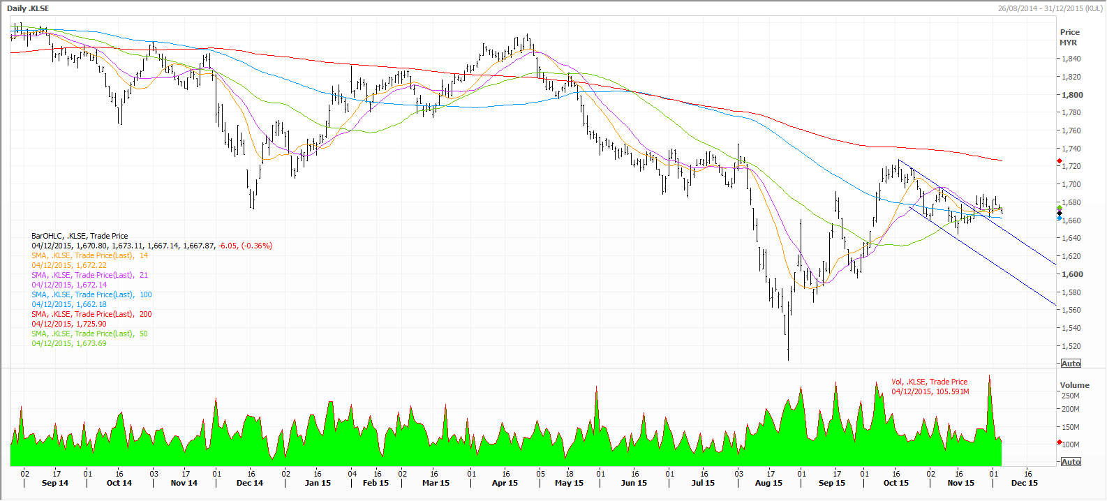Image resolution: width=1107 pixels, height=501 pixels.
Task: Click the Vol .KLSE Trade Price legend
Action: (x=929, y=382)
